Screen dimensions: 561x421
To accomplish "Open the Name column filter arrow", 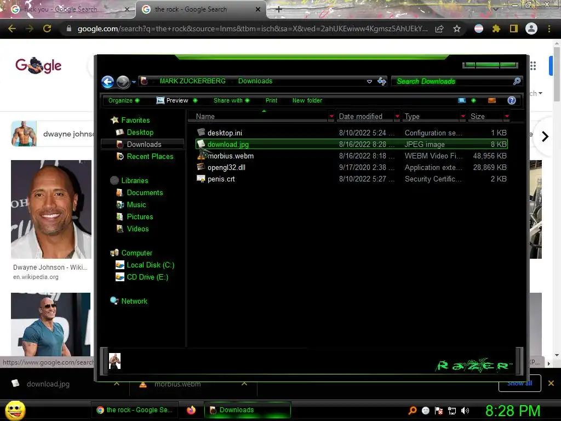I will (331, 116).
